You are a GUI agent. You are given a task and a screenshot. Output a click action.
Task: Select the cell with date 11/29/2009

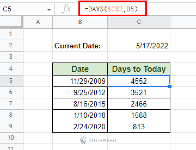point(80,81)
